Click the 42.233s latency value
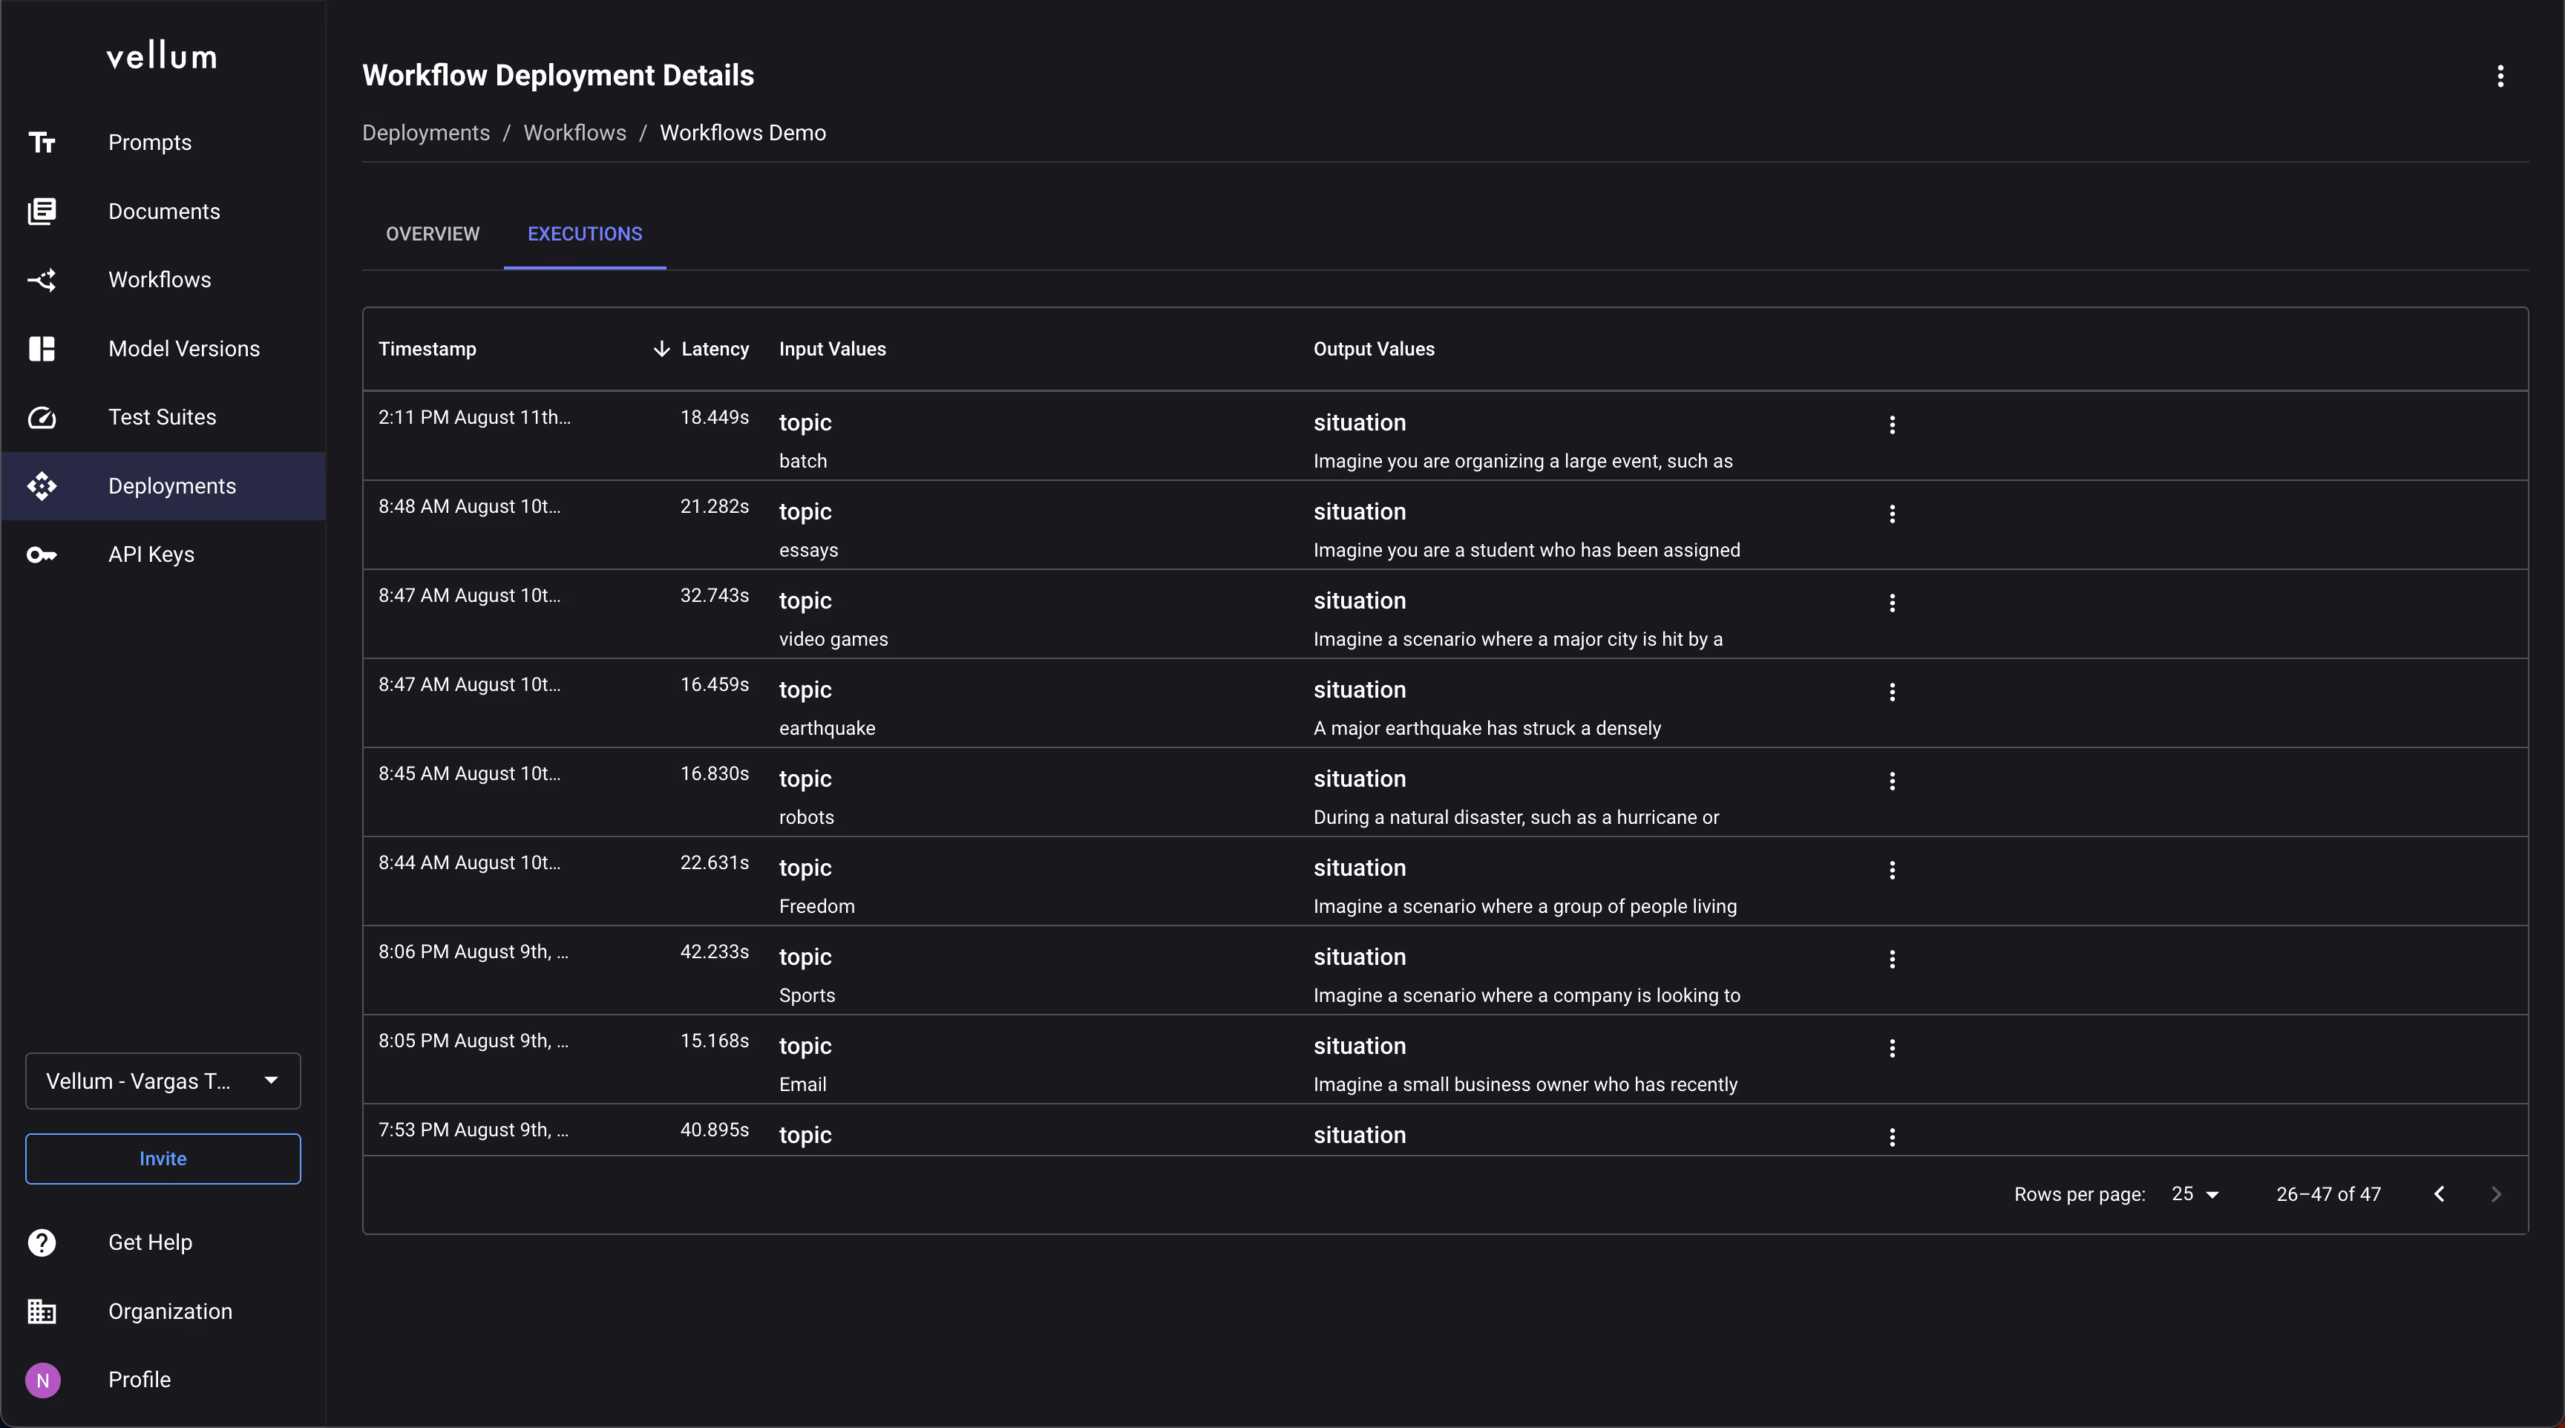 715,952
